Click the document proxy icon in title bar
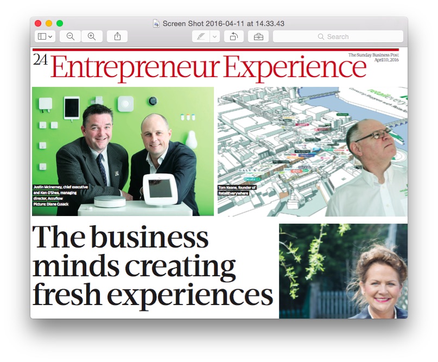438x362 pixels. 156,23
